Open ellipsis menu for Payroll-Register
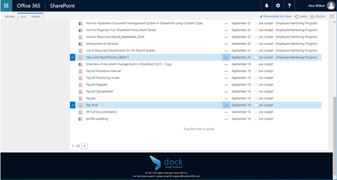This screenshot has height=180, width=337. (226, 85)
